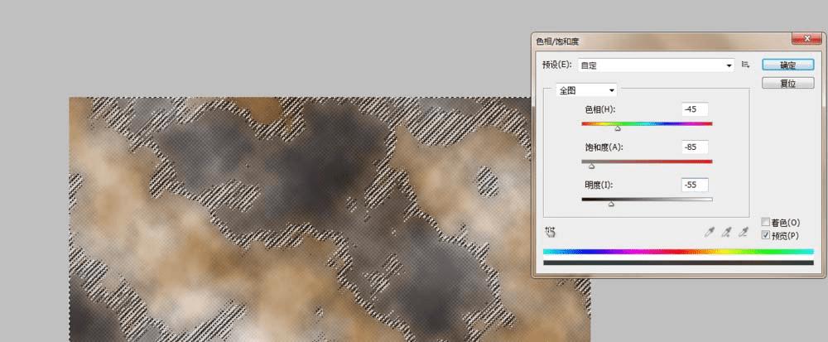828x342 pixels.
Task: Click the 色相 slider handle
Action: (x=618, y=128)
